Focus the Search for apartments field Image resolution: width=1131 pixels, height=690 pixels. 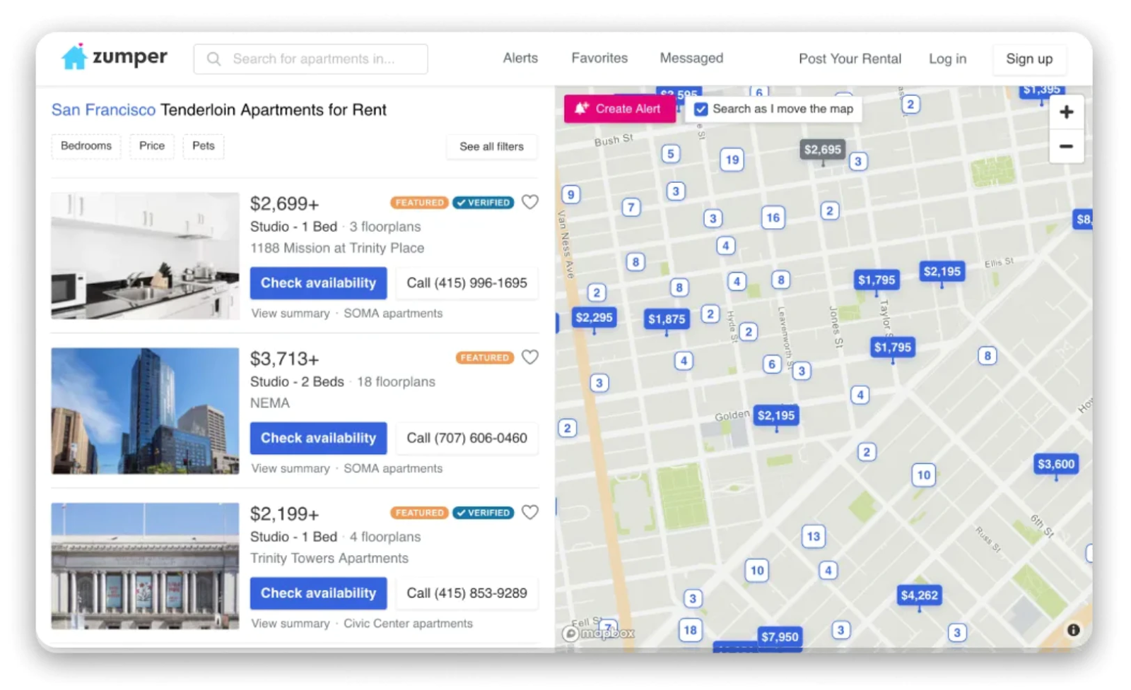(x=311, y=59)
